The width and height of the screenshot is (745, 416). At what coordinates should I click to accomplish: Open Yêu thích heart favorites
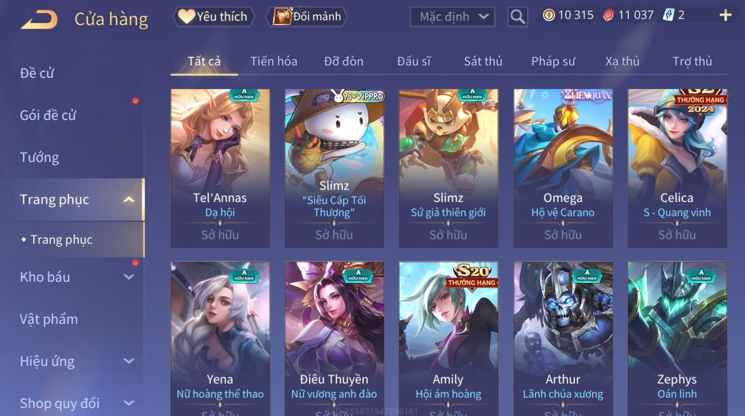pyautogui.click(x=214, y=17)
